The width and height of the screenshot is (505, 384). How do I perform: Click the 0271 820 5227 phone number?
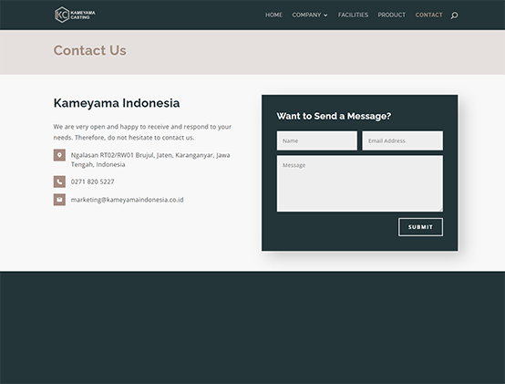tap(92, 182)
